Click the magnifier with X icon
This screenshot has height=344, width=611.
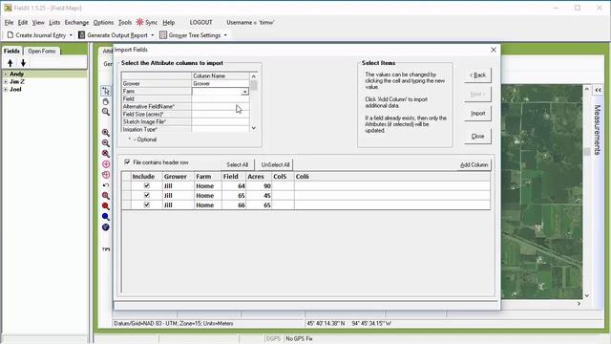tap(106, 154)
